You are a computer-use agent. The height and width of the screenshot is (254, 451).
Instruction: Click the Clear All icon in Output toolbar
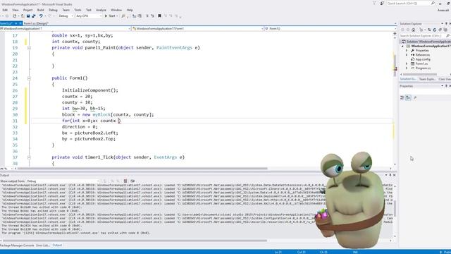pos(125,181)
